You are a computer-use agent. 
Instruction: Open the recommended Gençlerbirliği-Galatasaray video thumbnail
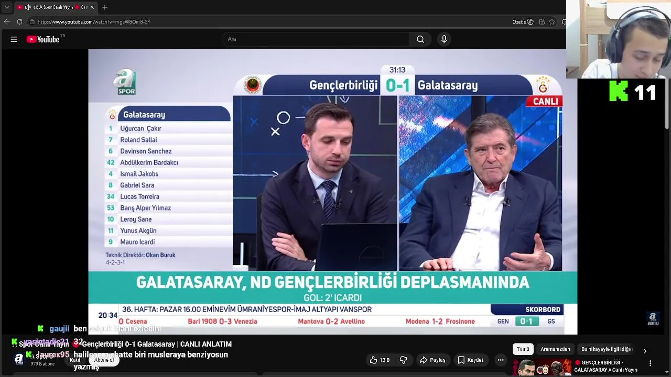pos(542,368)
